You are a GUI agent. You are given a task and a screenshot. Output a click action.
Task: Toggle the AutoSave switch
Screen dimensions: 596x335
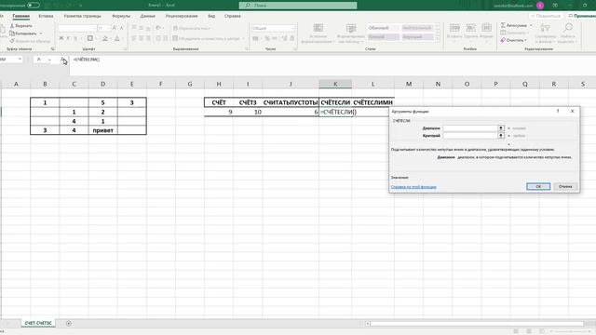[34, 6]
